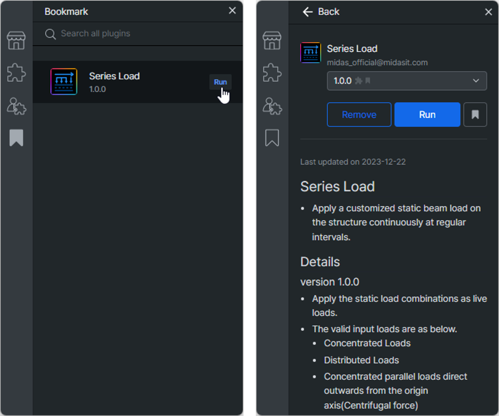Select Series Load entry in Bookmark list
Viewport: 499px width, 416px height.
(x=138, y=82)
